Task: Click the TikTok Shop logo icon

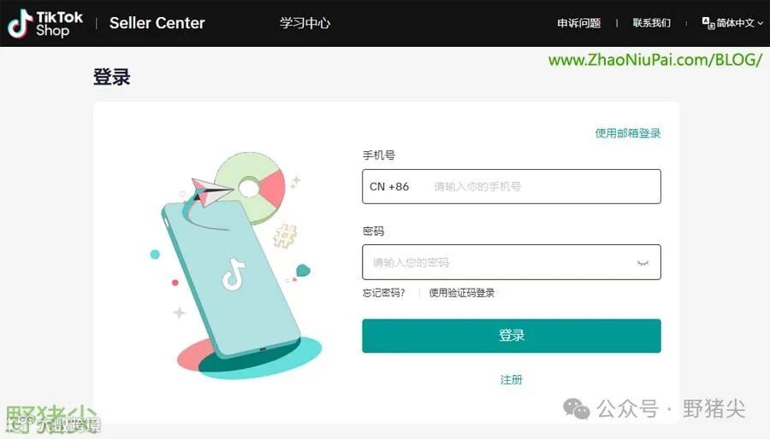Action: pyautogui.click(x=21, y=24)
